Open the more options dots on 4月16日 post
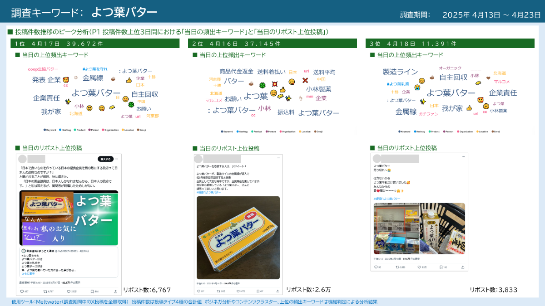 pos(278,159)
